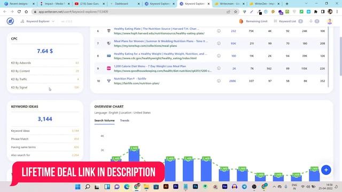
Task: Click info icon for Harvard Healthy Eating Plate row
Action: tap(219, 31)
